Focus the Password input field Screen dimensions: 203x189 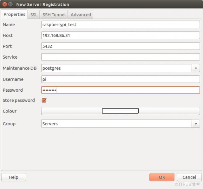pos(120,90)
